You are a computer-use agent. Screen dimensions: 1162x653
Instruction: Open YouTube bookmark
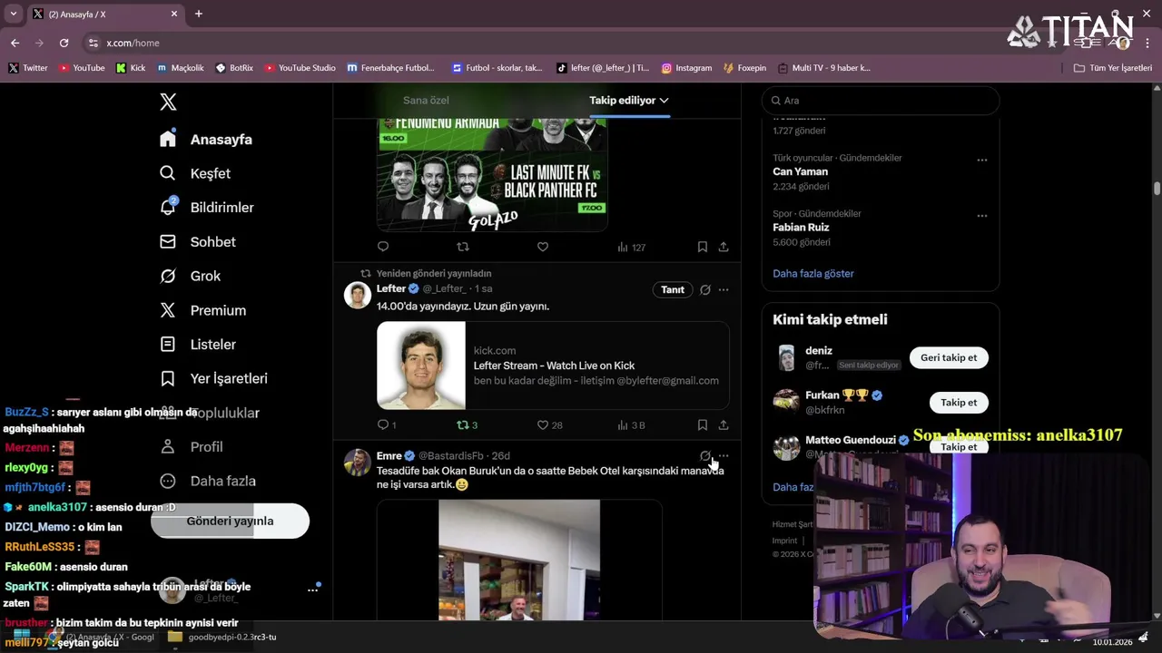pos(82,68)
